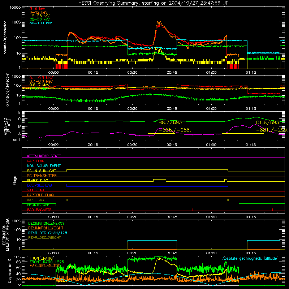Click the Degrees or % axis title
289x289 pixels.
9,271
